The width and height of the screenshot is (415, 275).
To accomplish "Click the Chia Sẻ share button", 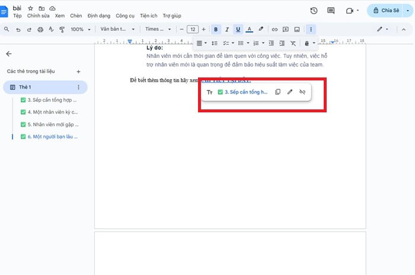I will coord(386,11).
